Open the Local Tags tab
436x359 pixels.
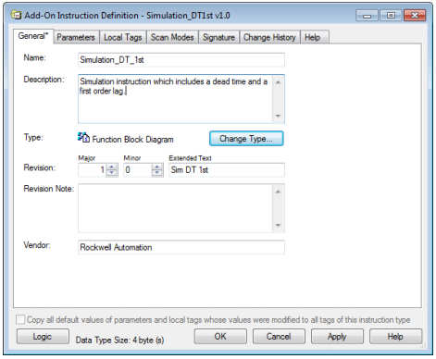point(123,37)
